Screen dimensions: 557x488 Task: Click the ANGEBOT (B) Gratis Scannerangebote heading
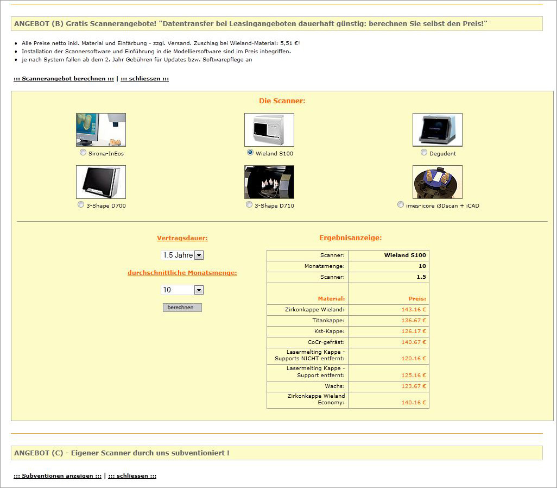point(251,24)
